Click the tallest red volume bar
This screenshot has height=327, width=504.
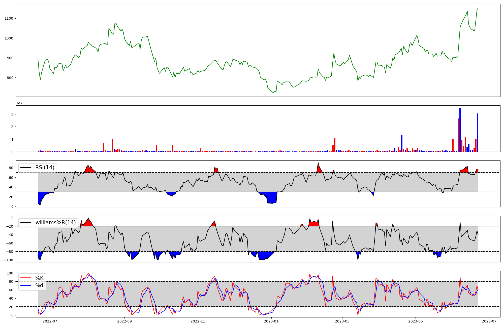pyautogui.click(x=458, y=135)
